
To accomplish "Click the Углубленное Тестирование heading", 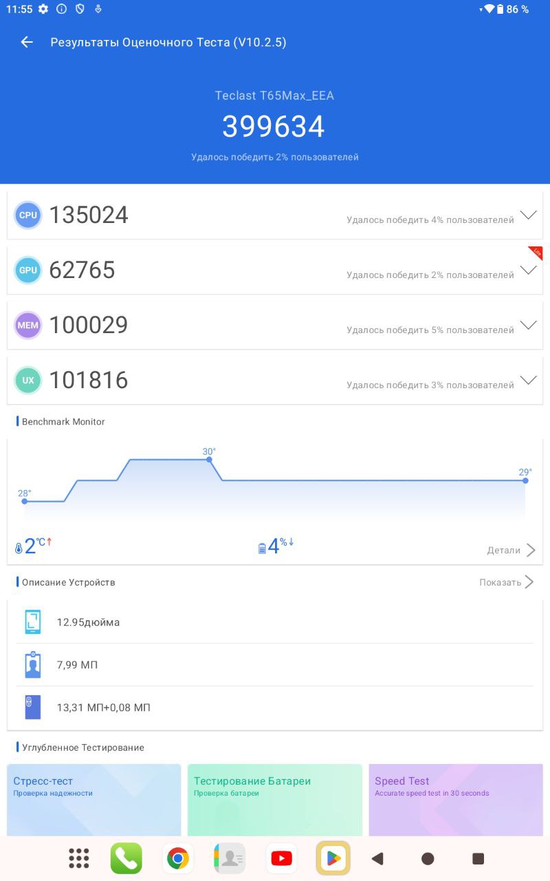I will click(83, 747).
